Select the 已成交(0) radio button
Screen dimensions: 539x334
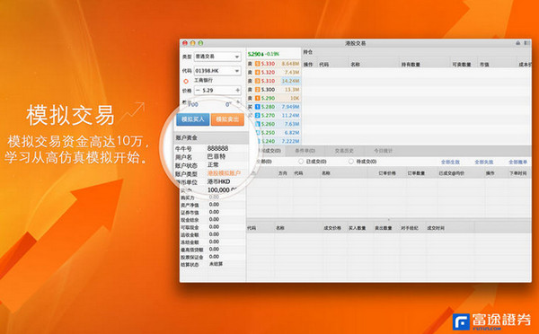point(301,161)
